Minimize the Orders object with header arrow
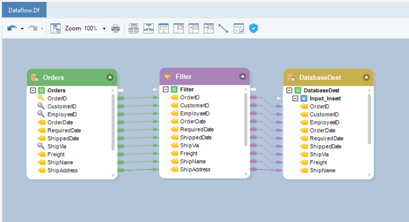The width and height of the screenshot is (409, 222). 110,77
